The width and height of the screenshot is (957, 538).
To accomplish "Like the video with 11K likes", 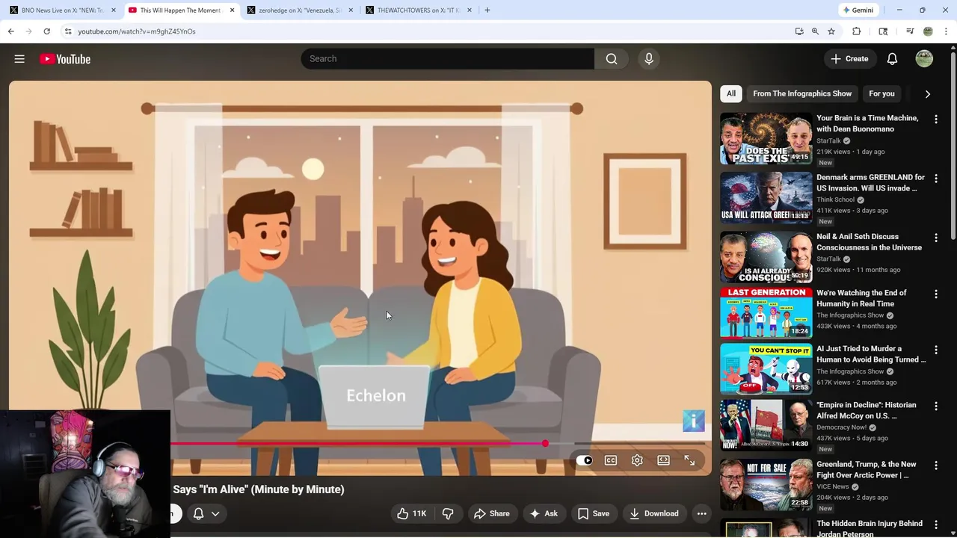I will coord(411,513).
